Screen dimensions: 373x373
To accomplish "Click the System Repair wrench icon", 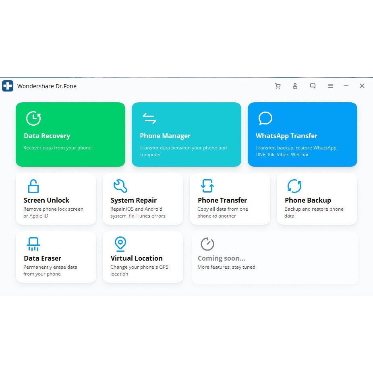I will [x=120, y=186].
